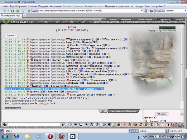
Task: Click the grey up arrow toolbar icon
Action: tap(5, 11)
